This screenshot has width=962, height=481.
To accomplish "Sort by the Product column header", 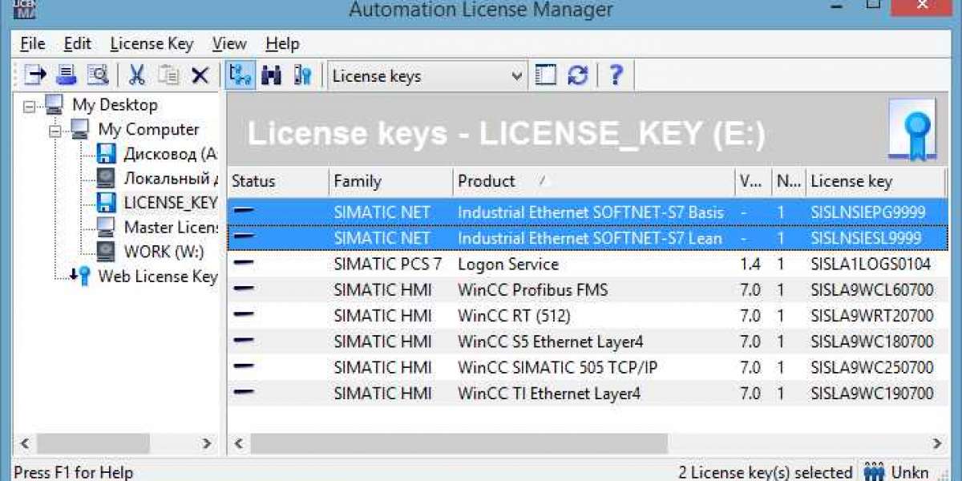I will pos(487,181).
